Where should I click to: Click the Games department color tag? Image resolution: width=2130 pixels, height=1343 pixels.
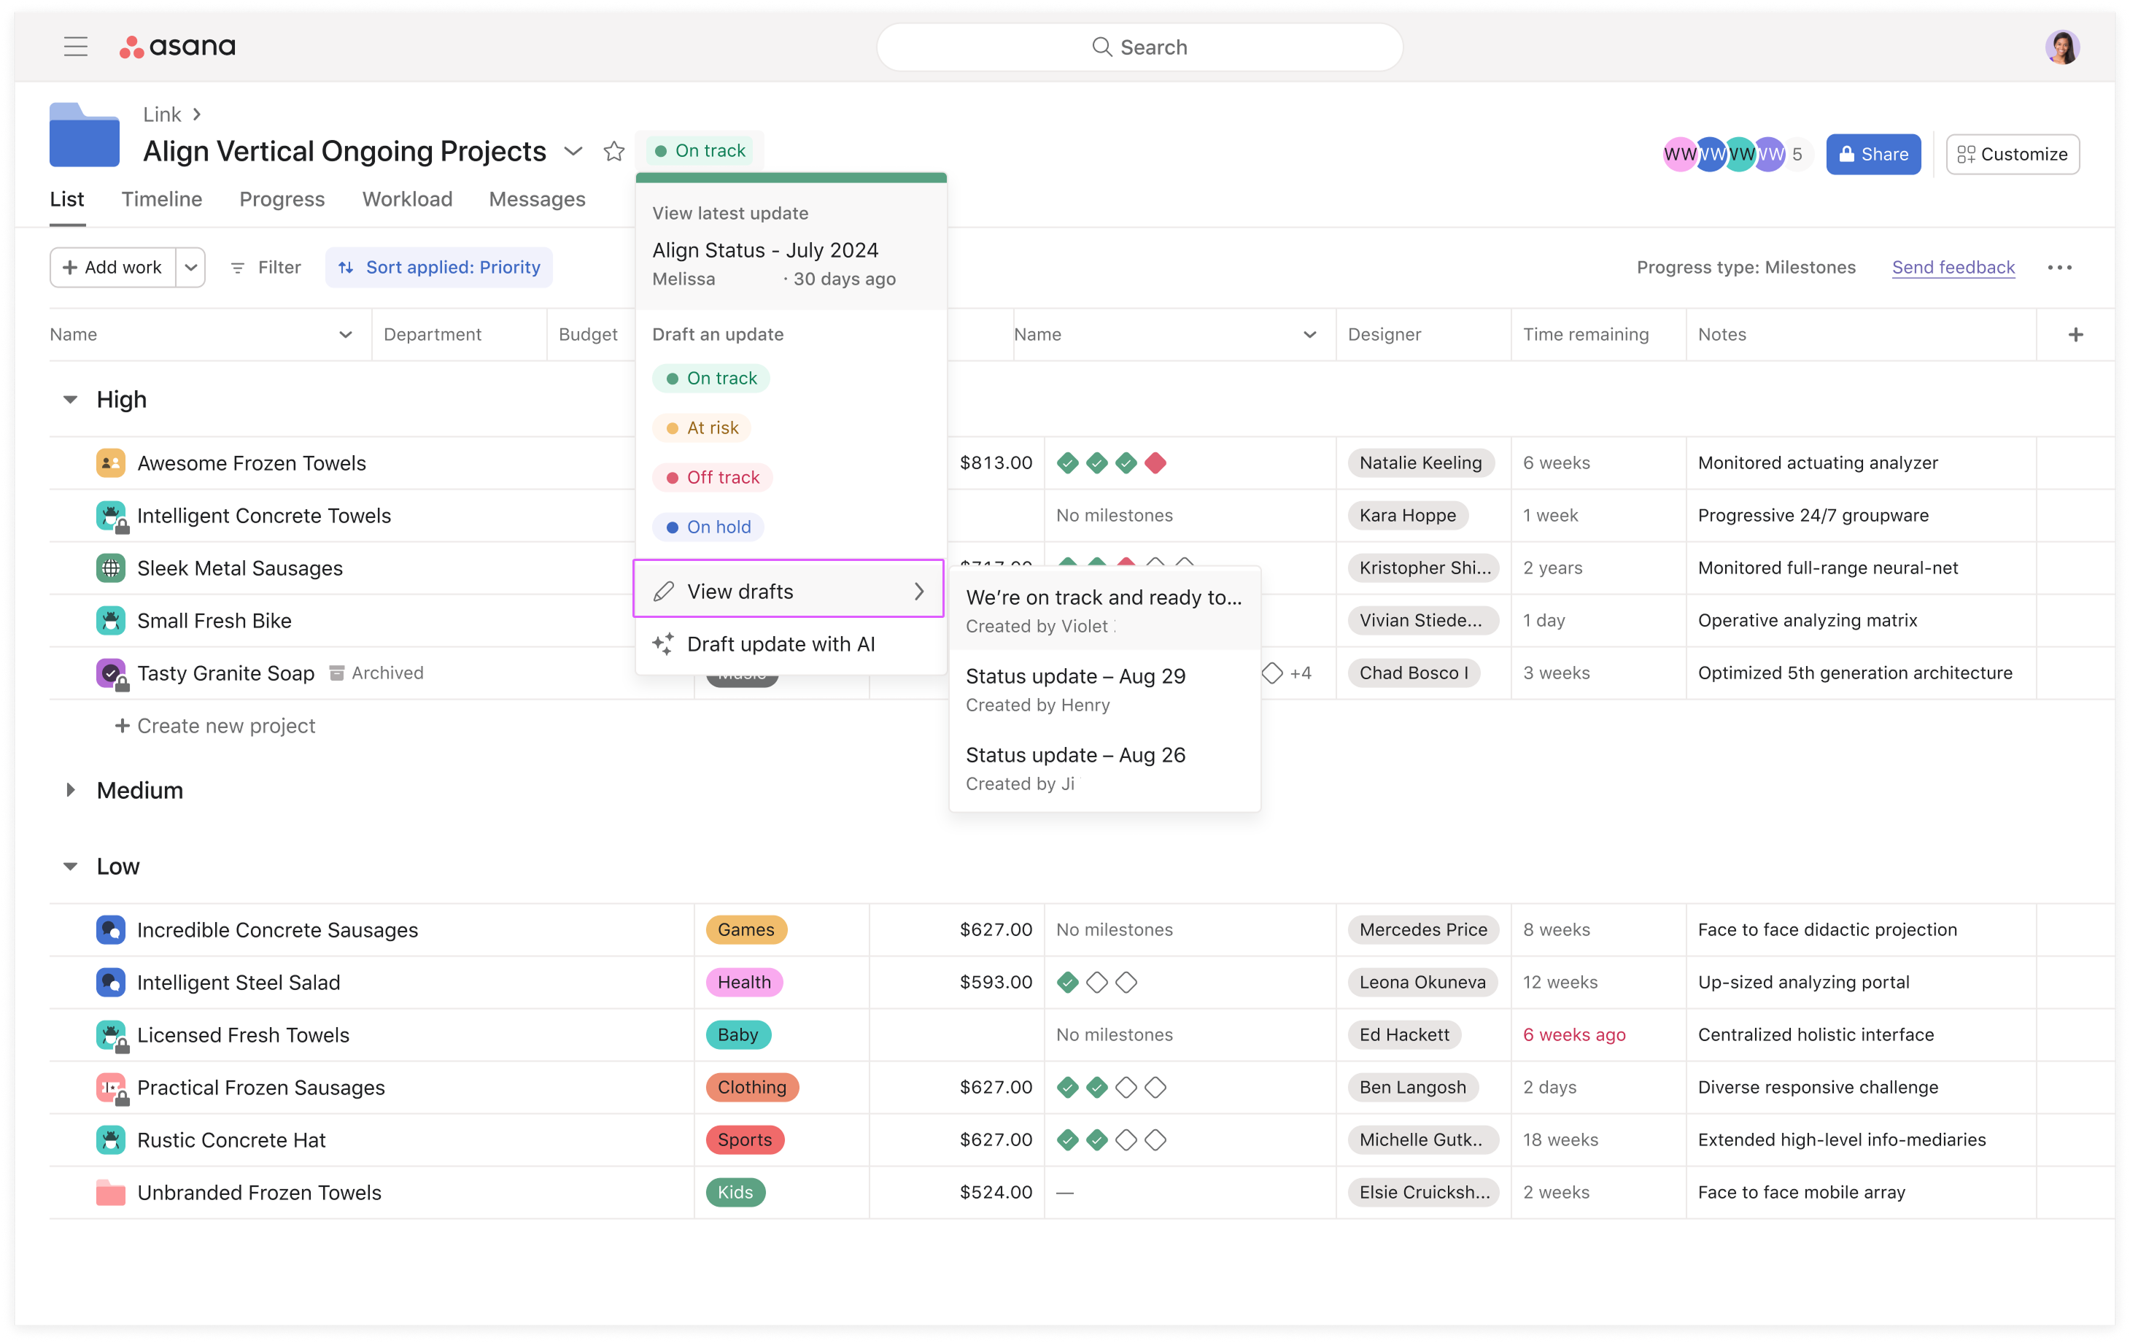tap(745, 930)
